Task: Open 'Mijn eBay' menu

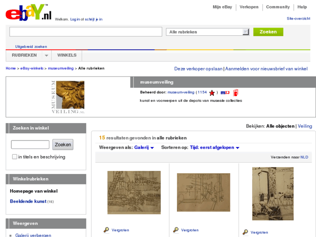Action: [x=222, y=7]
